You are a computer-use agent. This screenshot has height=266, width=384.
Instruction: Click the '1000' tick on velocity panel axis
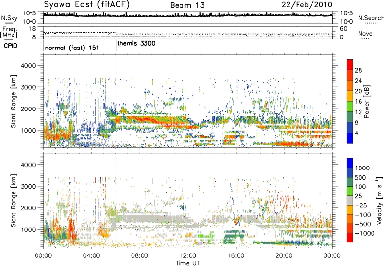(28, 230)
